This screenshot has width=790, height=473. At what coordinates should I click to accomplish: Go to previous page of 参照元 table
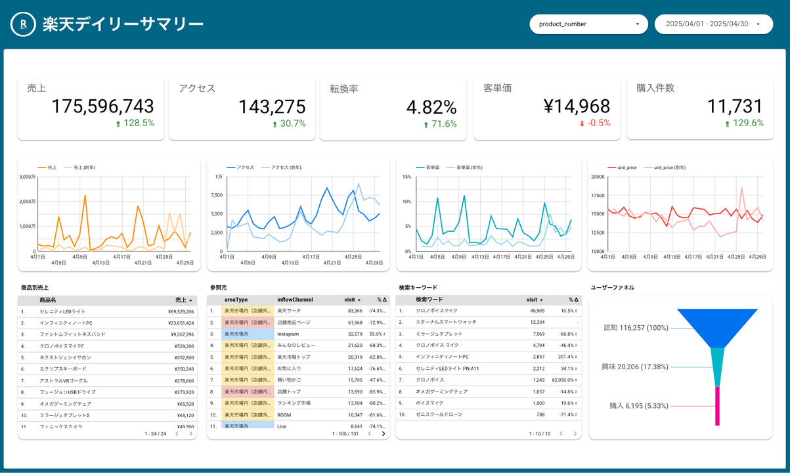click(x=369, y=434)
